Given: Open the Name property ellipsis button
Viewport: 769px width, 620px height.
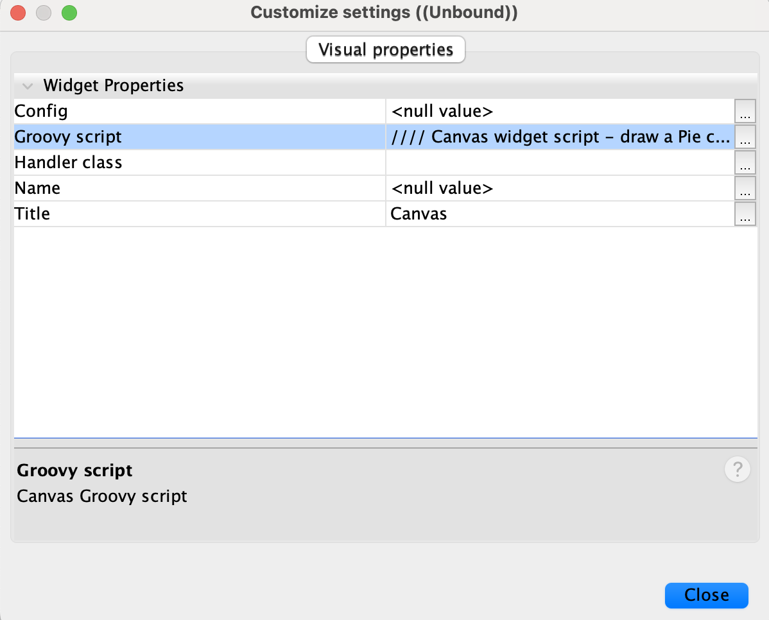Looking at the screenshot, I should click(745, 188).
